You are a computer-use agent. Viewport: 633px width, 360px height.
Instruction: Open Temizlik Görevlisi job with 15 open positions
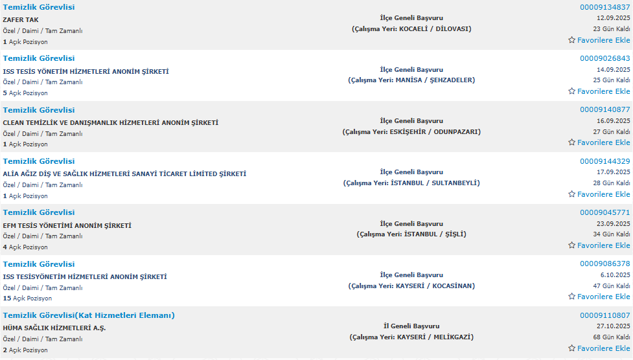coord(39,264)
